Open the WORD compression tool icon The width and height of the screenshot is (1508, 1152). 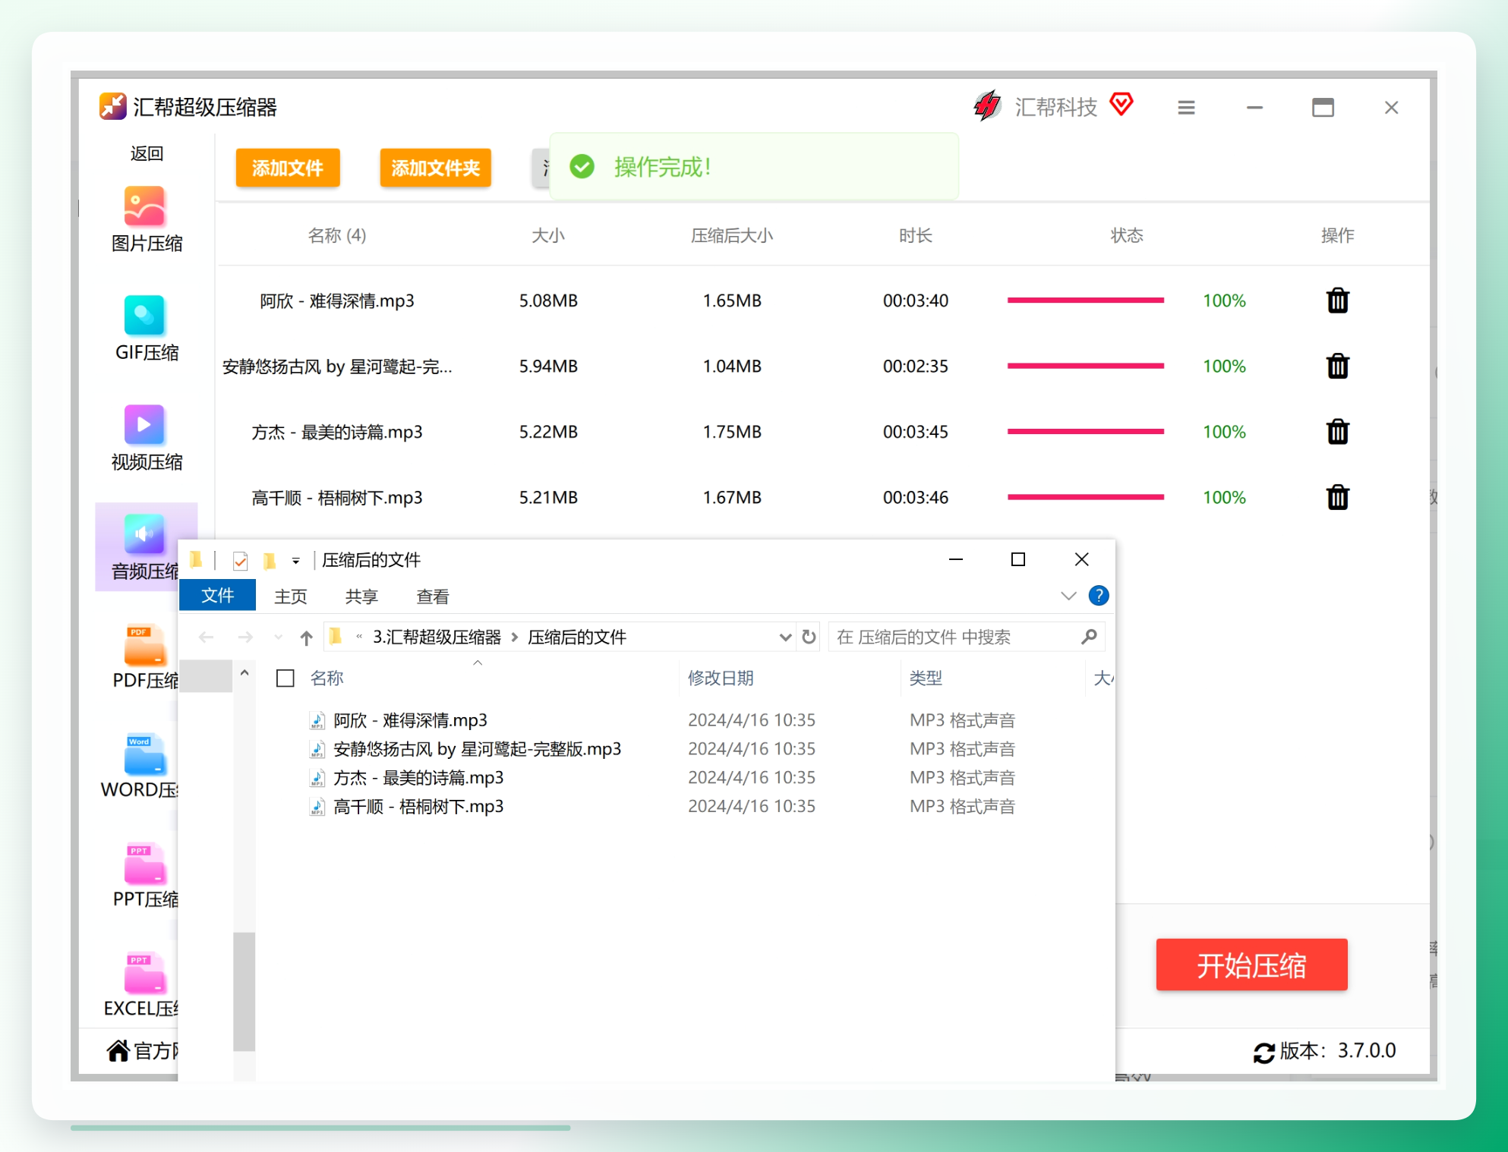(144, 754)
